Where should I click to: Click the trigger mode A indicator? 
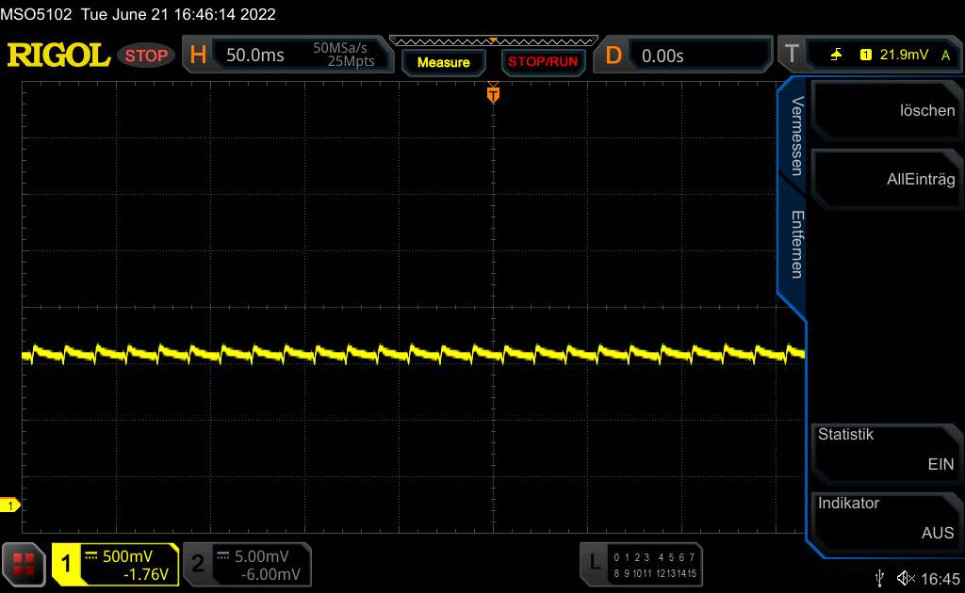click(945, 56)
